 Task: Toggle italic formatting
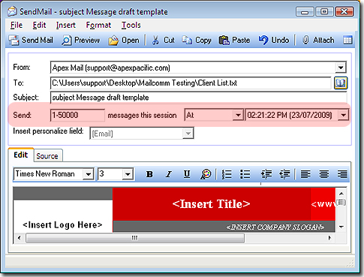[x=169, y=174]
